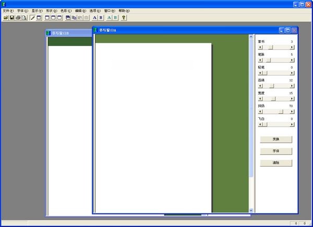Click the 书写窗口B title bar icon
This screenshot has width=313, height=227.
coord(48,33)
